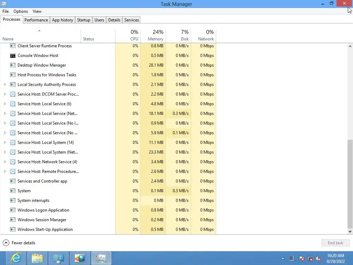The height and width of the screenshot is (265, 353).
Task: Open the Options menu
Action: pyautogui.click(x=21, y=11)
